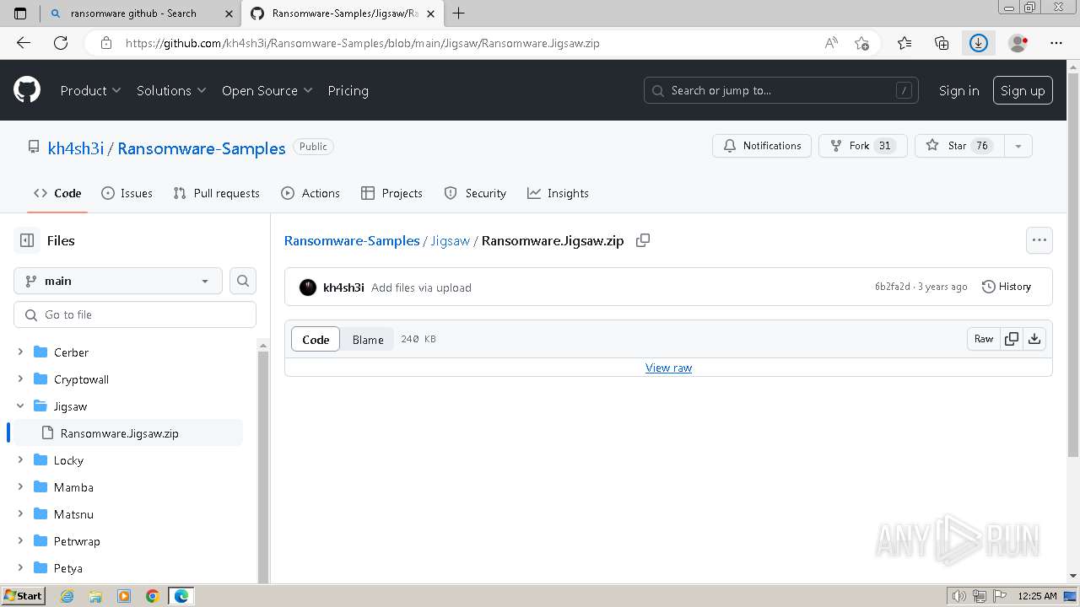Refresh the current page

point(61,43)
